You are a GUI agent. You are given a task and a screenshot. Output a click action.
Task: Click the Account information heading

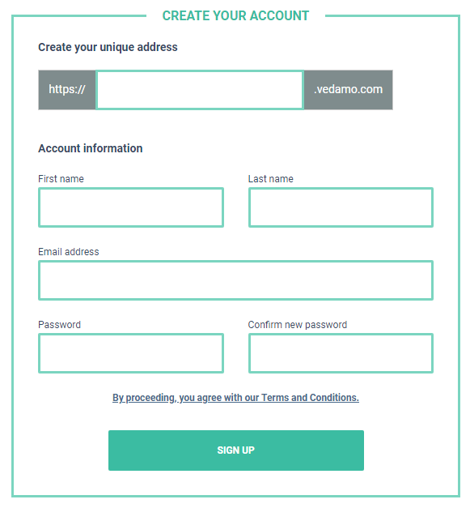click(91, 148)
